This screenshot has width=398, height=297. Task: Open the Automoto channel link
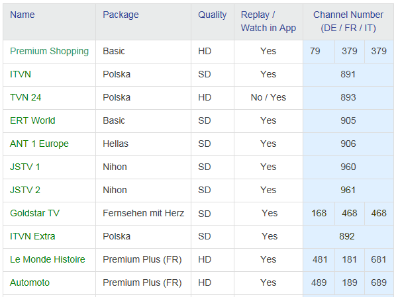(30, 282)
